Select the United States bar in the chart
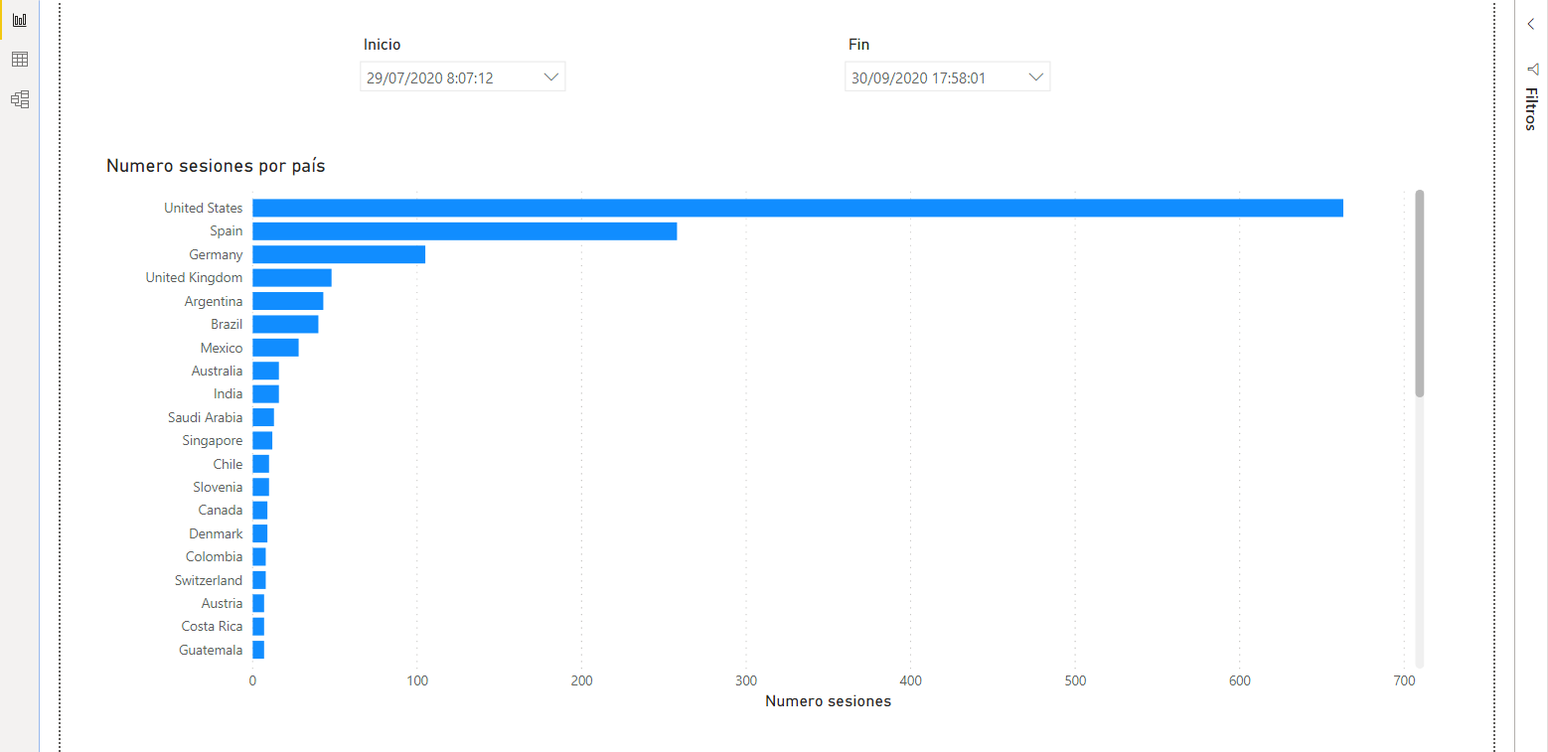Viewport: 1548px width, 752px height. pos(795,208)
